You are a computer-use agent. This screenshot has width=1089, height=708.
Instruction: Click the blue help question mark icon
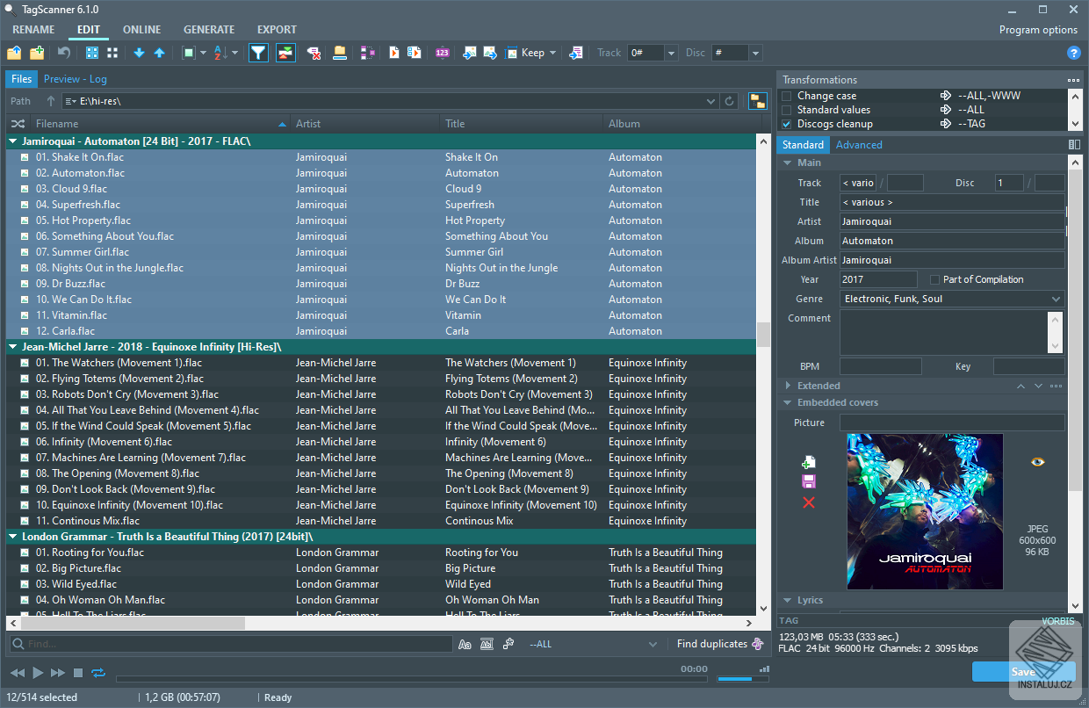pyautogui.click(x=1073, y=53)
